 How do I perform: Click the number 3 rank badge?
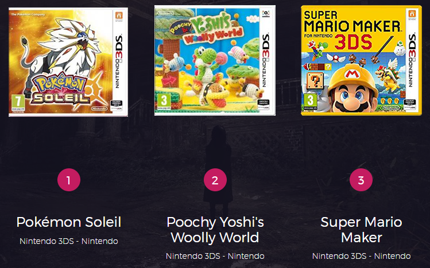click(361, 180)
